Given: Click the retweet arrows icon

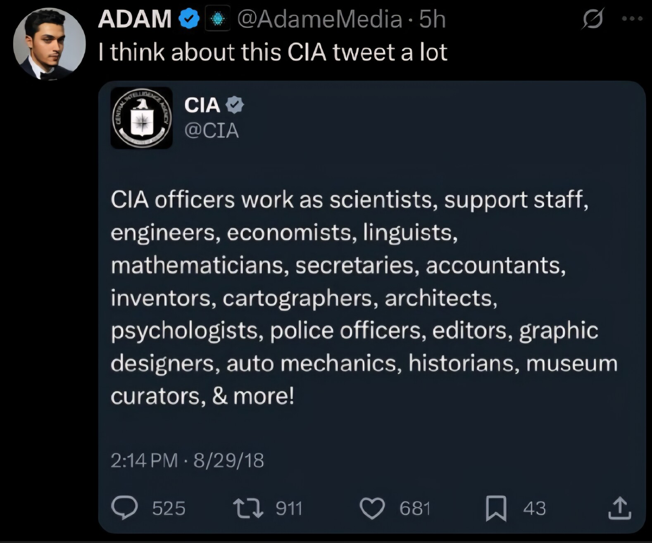Looking at the screenshot, I should pyautogui.click(x=248, y=508).
